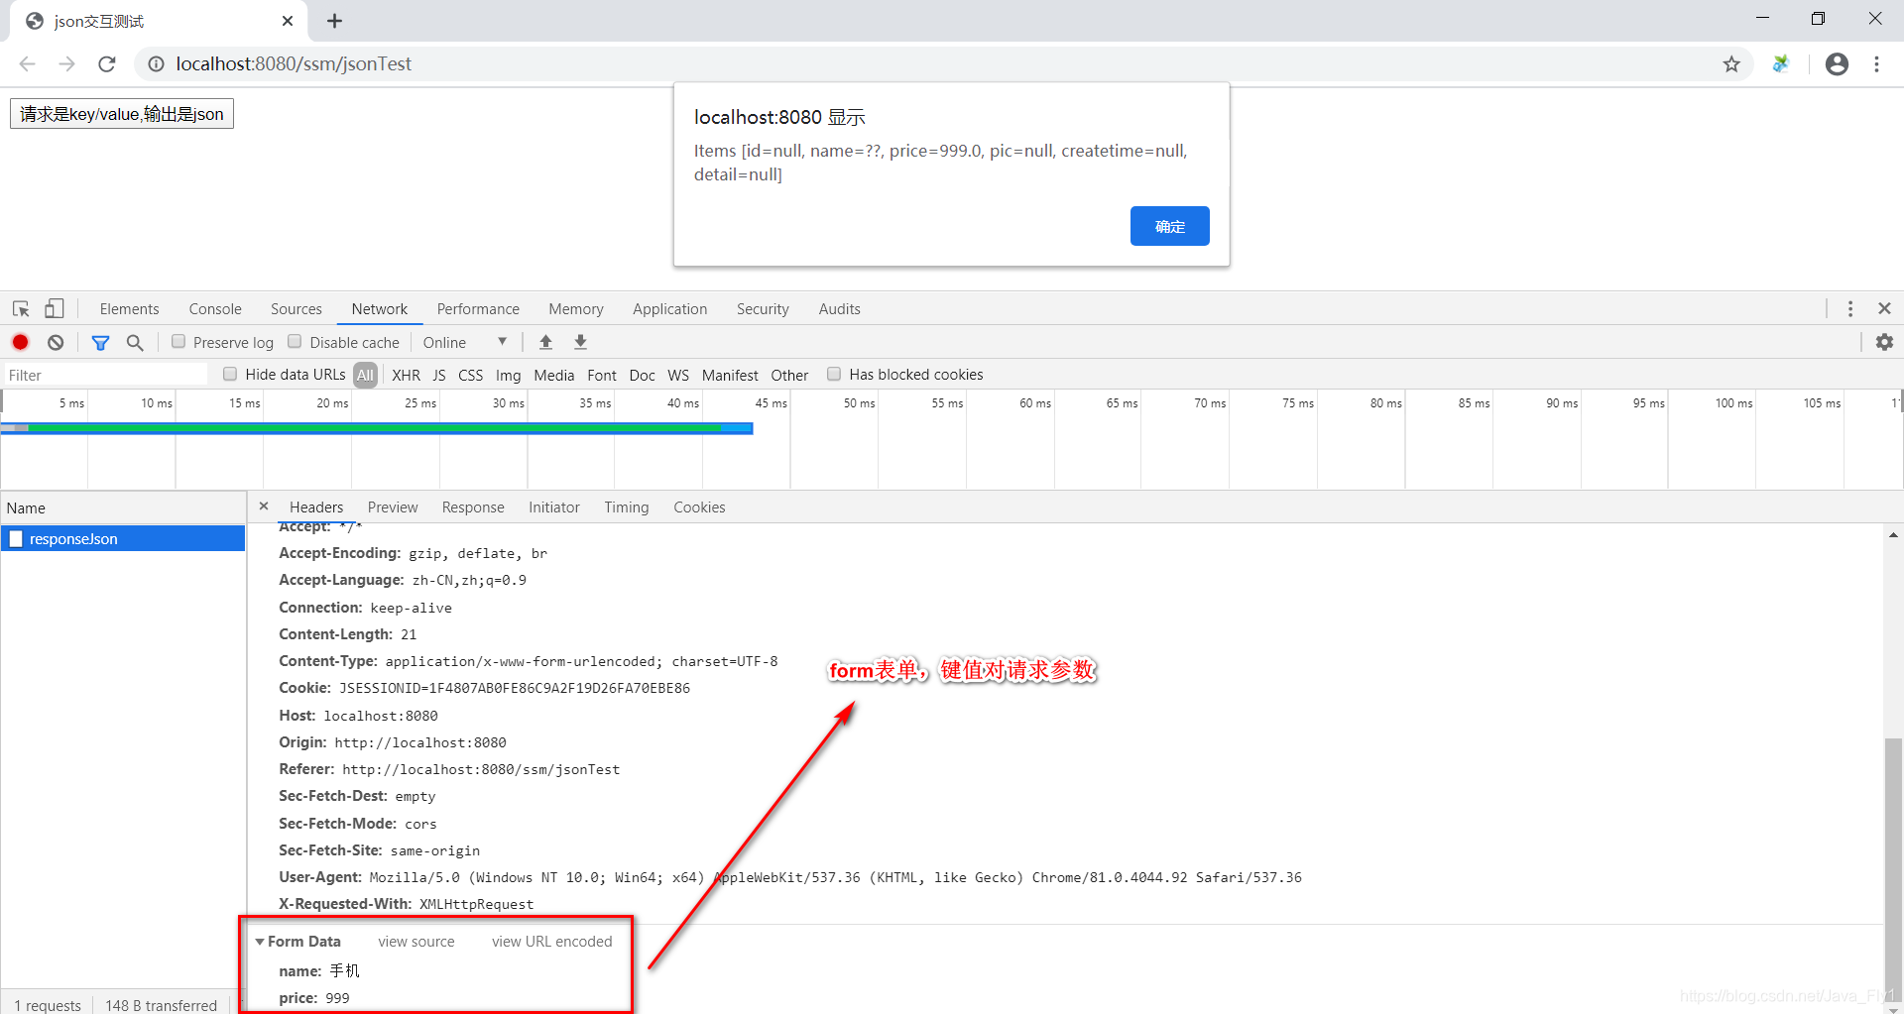The image size is (1904, 1014).
Task: Show the request Response tab
Action: coord(473,507)
